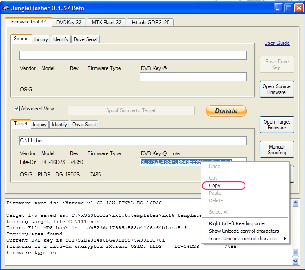Choose Select All in the context menu
The image size is (305, 270).
245,212
